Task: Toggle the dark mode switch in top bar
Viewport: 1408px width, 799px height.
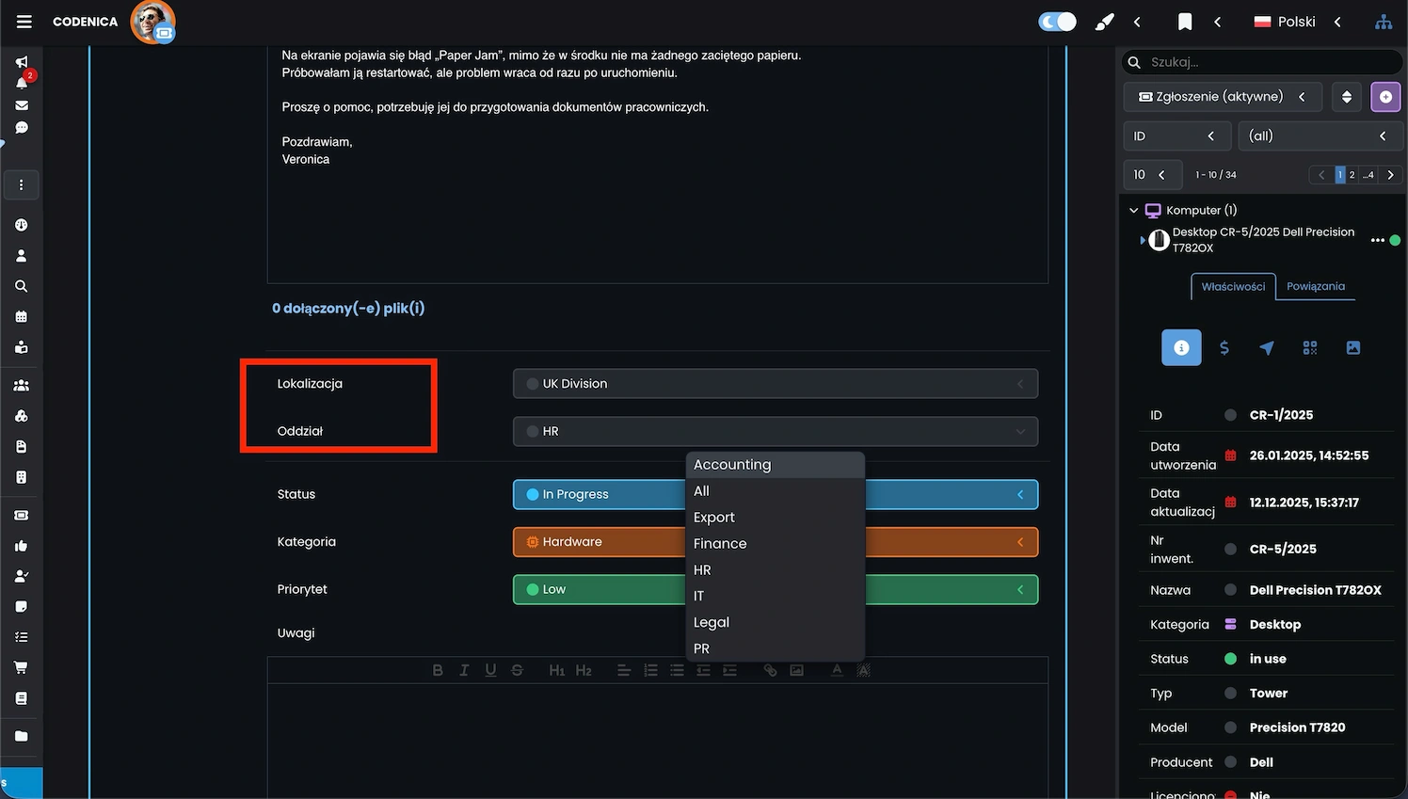Action: click(1057, 21)
